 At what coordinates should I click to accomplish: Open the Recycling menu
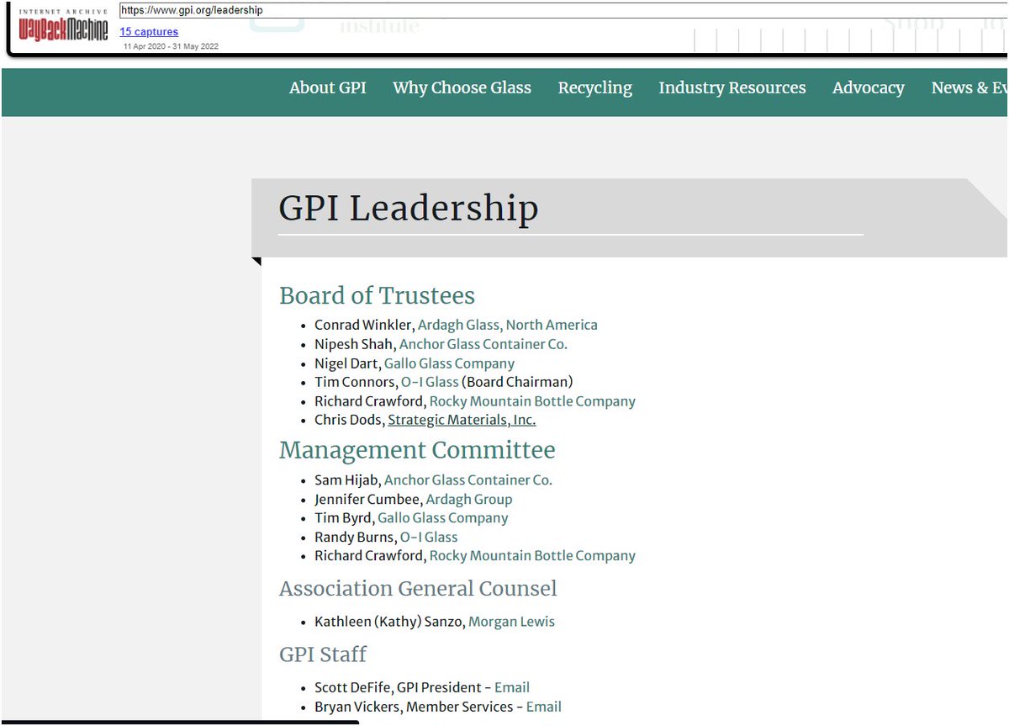(594, 88)
